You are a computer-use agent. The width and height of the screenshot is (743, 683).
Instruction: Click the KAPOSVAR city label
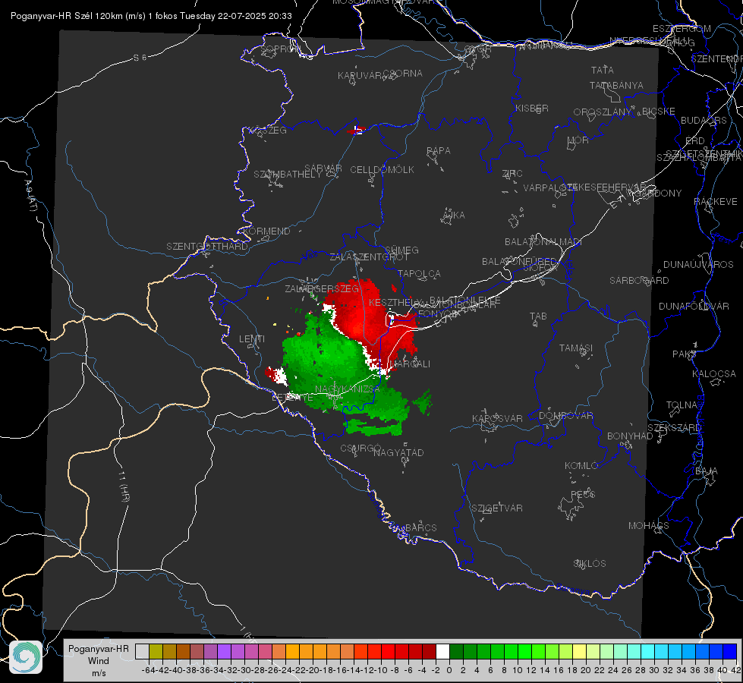click(497, 418)
